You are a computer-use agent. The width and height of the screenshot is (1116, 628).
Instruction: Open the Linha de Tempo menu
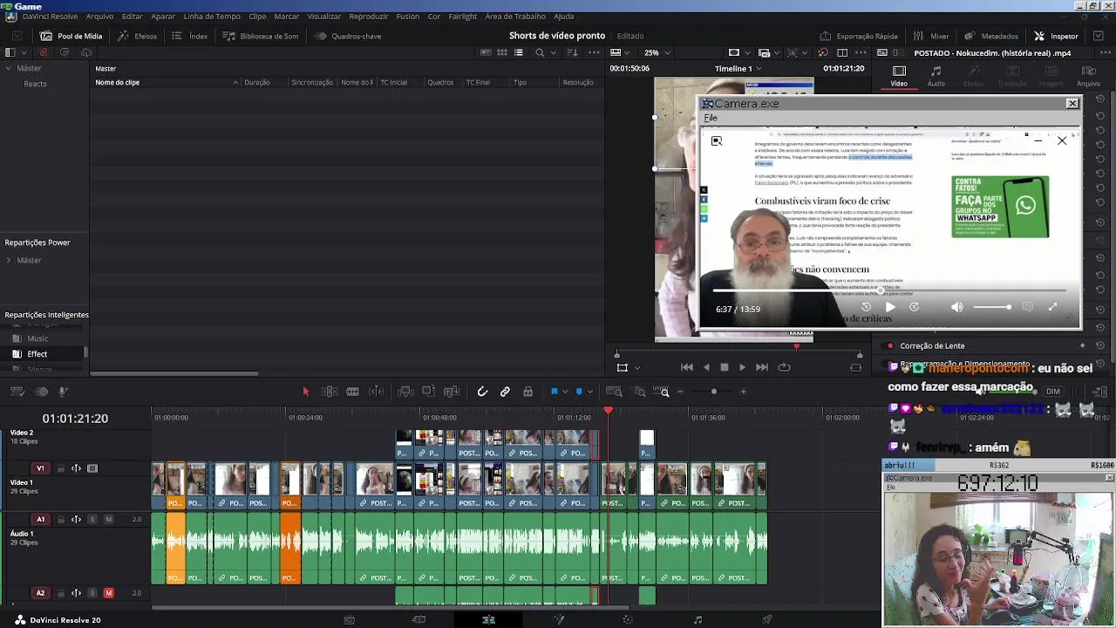click(212, 17)
